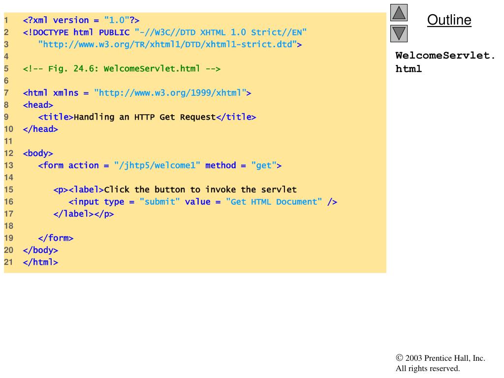Select the closing form tag
504x378 pixels.
(56, 238)
